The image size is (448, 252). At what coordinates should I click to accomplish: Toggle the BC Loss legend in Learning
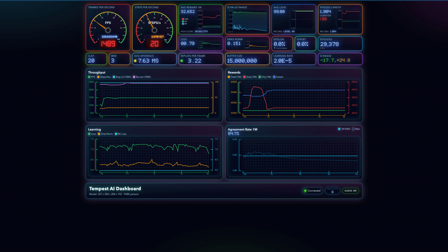click(x=121, y=134)
